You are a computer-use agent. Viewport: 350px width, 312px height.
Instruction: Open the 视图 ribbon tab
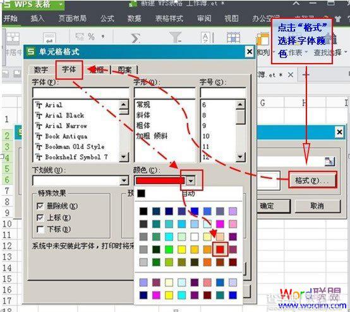coord(231,18)
